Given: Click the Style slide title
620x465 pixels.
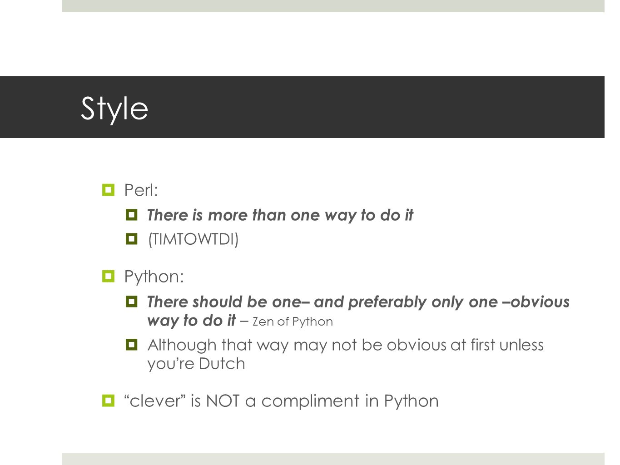Looking at the screenshot, I should click(114, 109).
